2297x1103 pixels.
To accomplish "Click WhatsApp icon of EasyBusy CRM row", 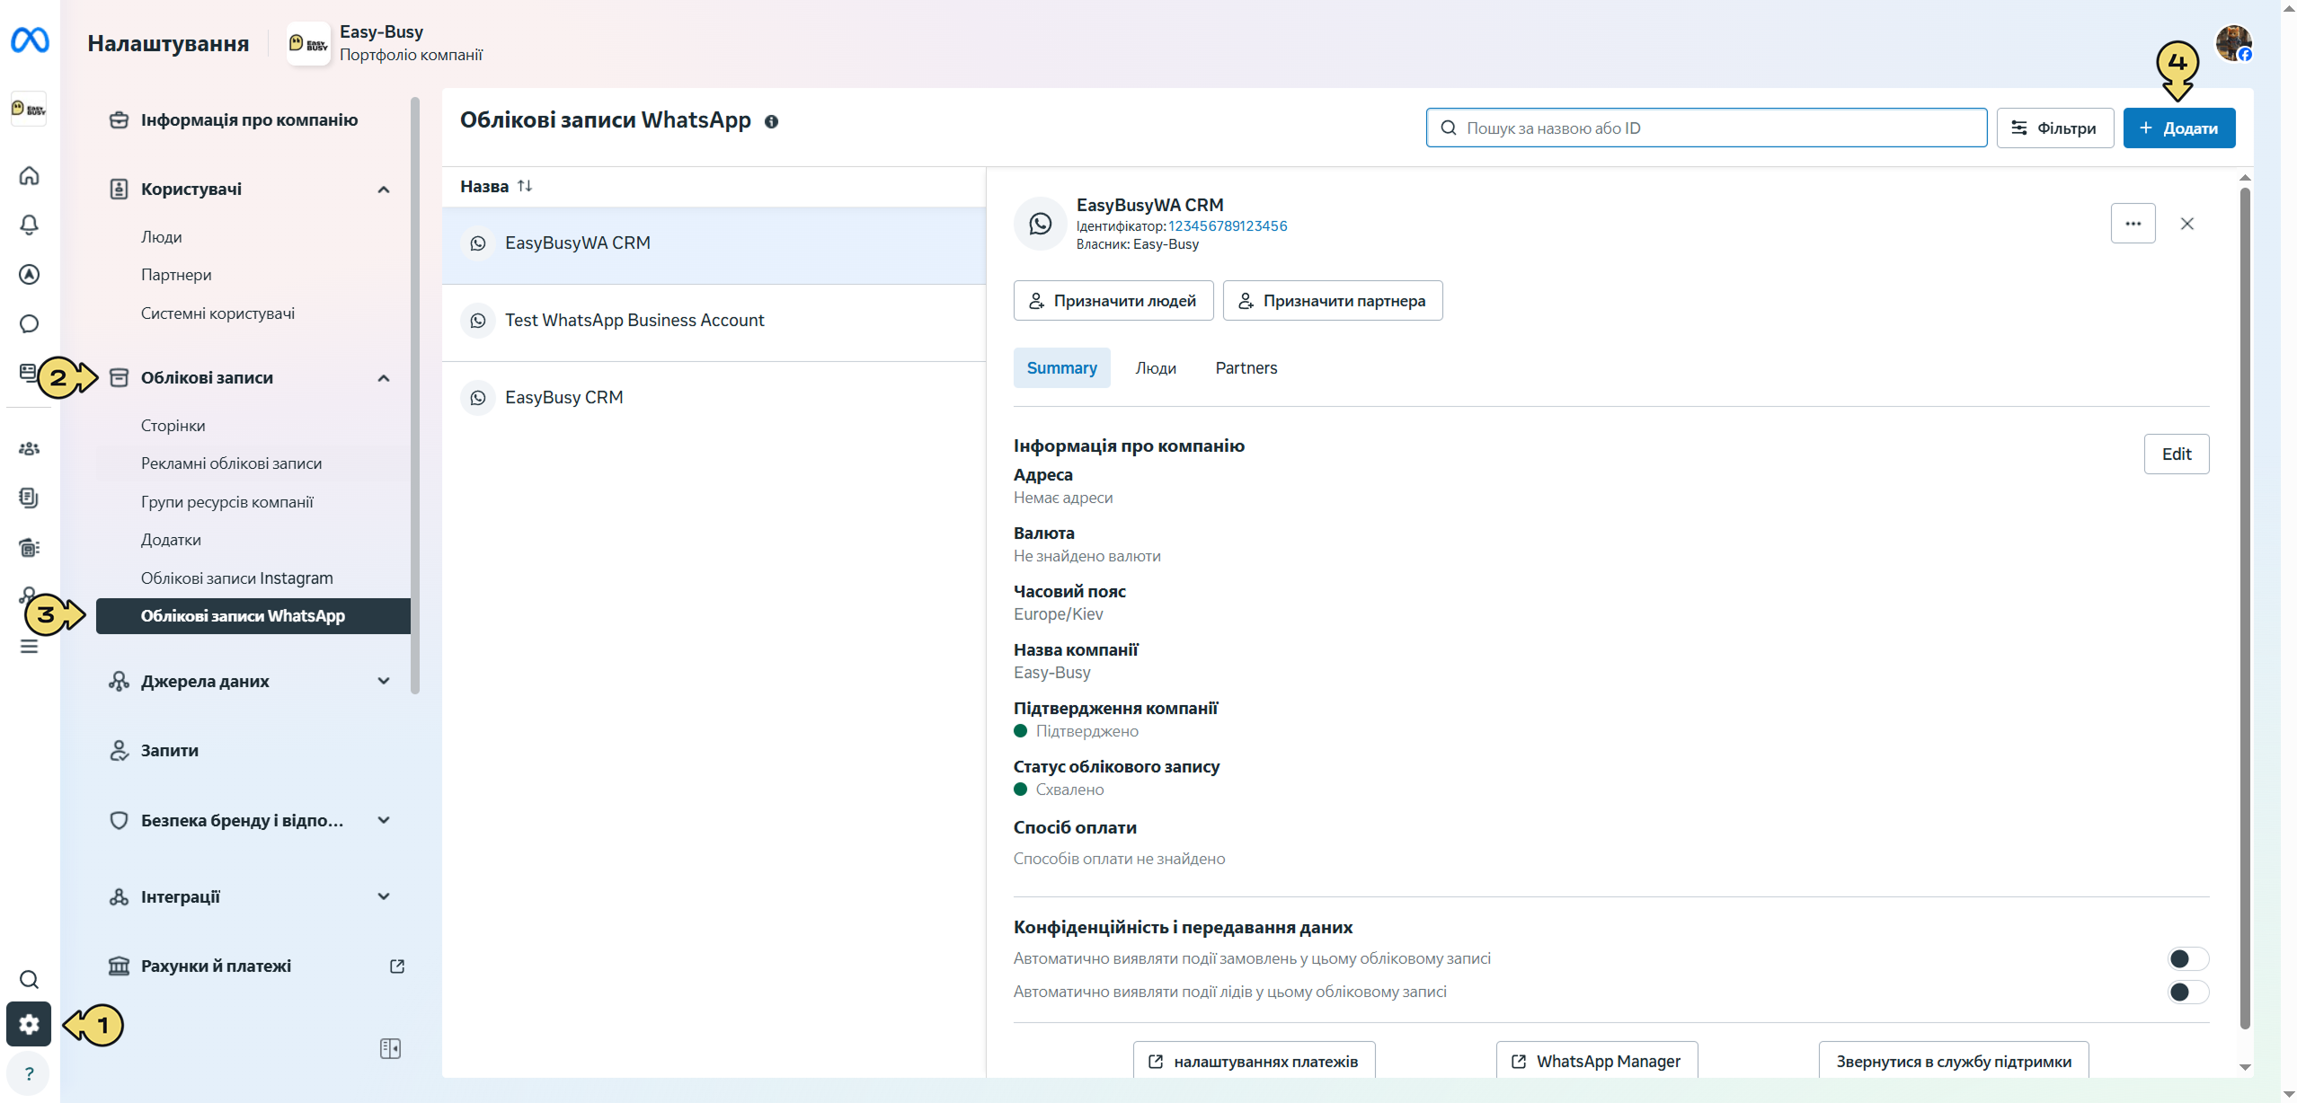I will click(x=478, y=397).
